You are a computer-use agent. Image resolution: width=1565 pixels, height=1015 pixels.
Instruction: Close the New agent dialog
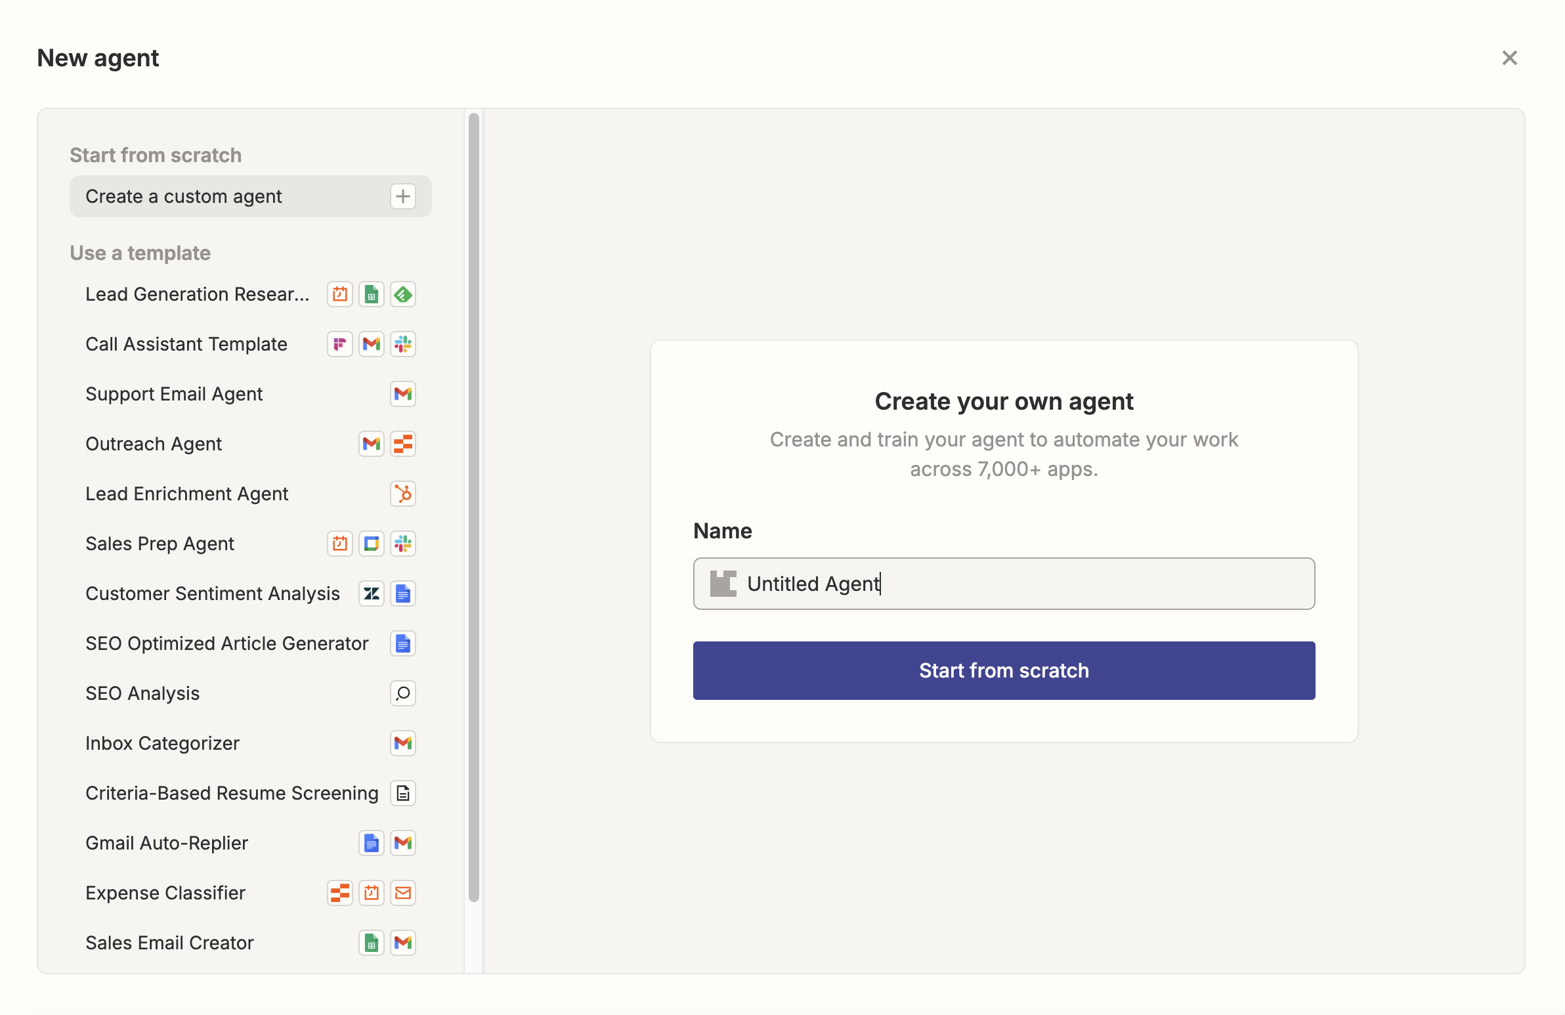(1509, 58)
